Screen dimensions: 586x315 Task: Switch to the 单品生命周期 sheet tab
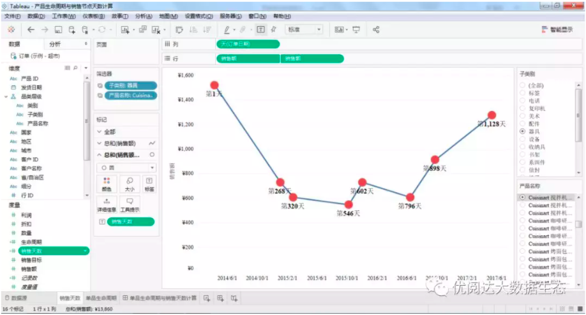101,298
